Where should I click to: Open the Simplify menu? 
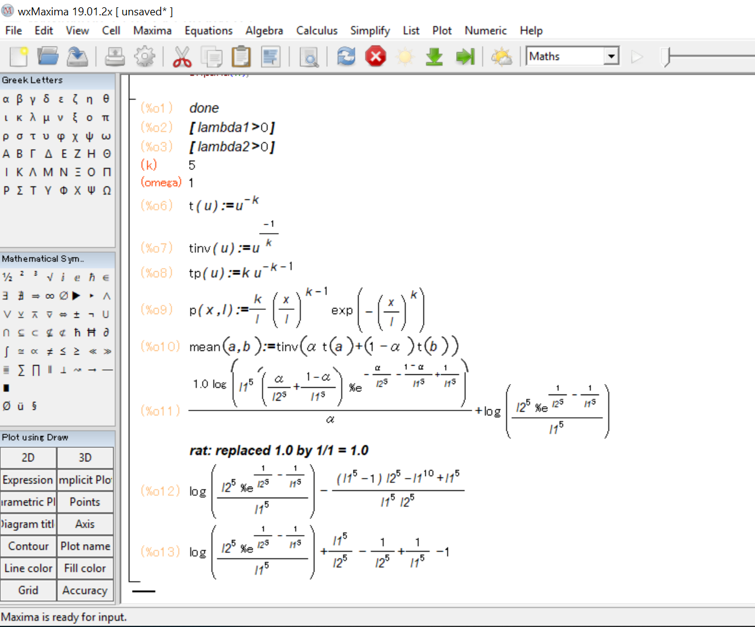click(x=370, y=30)
